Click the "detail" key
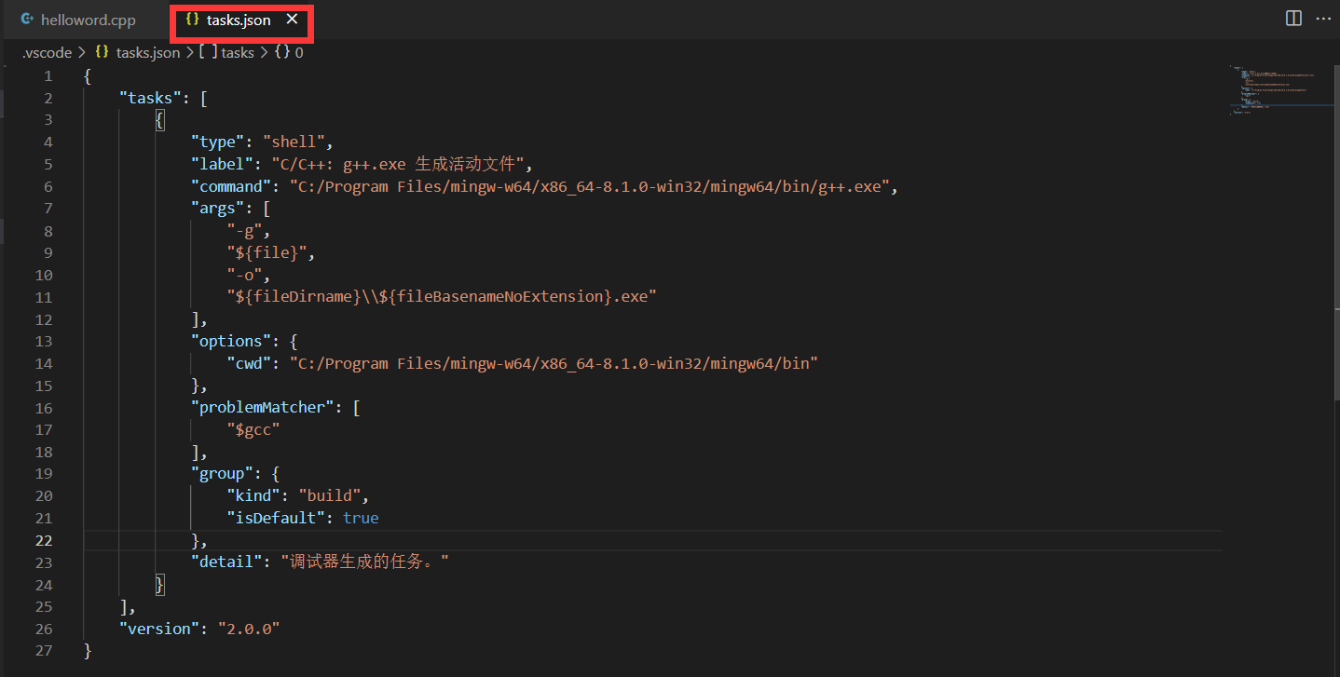The height and width of the screenshot is (677, 1340). (226, 562)
